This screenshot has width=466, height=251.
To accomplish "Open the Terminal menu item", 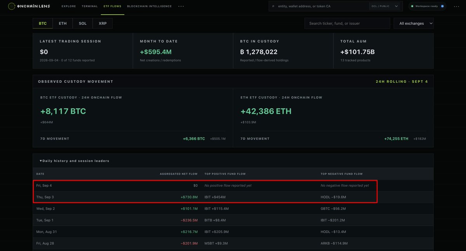I will coord(90,6).
